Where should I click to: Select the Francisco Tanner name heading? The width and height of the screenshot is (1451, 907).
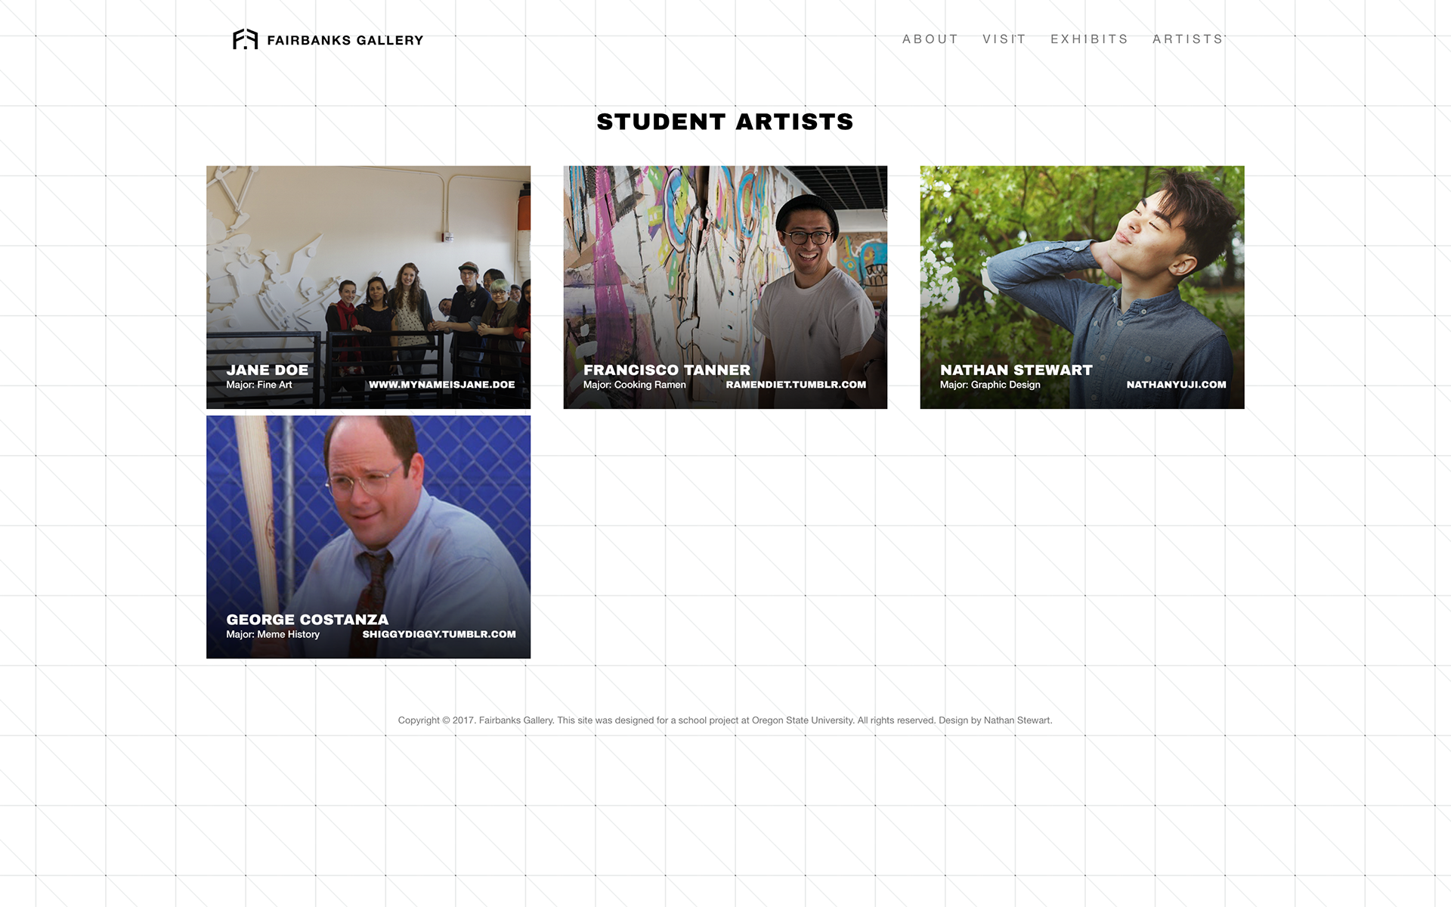click(667, 370)
